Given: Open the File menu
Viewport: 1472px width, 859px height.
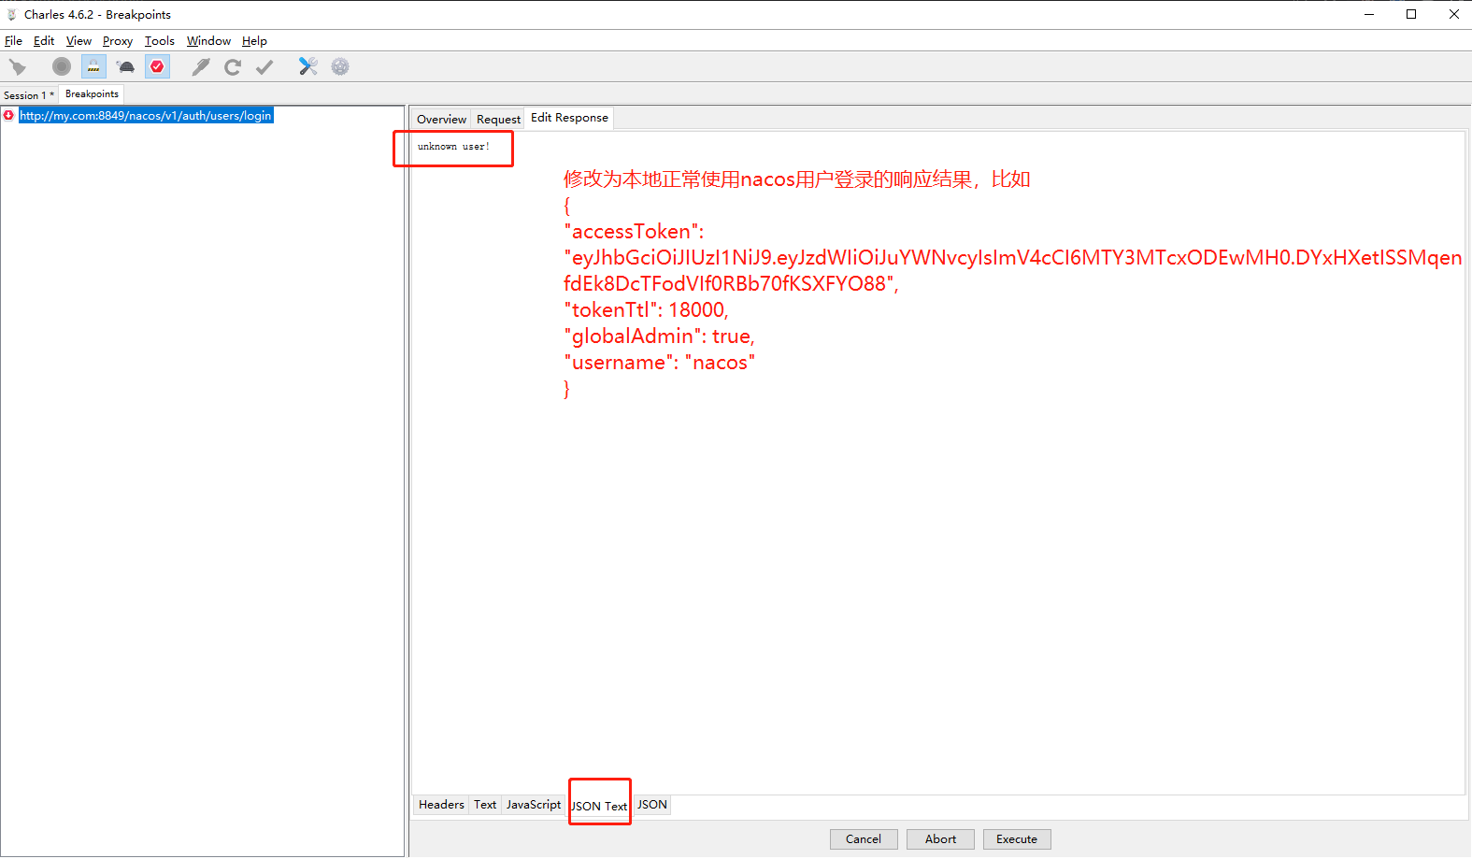Looking at the screenshot, I should click(x=13, y=41).
